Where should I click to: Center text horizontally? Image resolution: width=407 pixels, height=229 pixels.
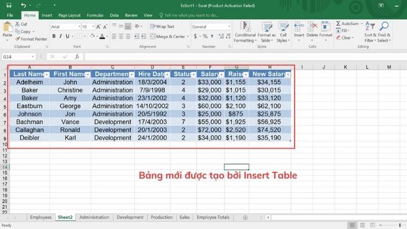coord(121,36)
